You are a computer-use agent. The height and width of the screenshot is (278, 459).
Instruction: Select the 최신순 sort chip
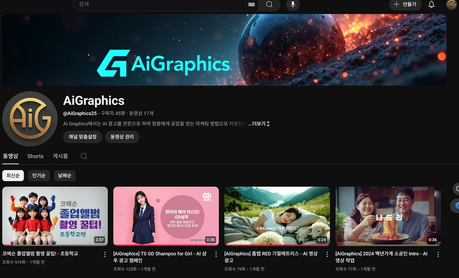(x=13, y=176)
